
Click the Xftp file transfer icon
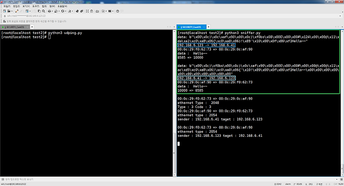click(x=77, y=11)
